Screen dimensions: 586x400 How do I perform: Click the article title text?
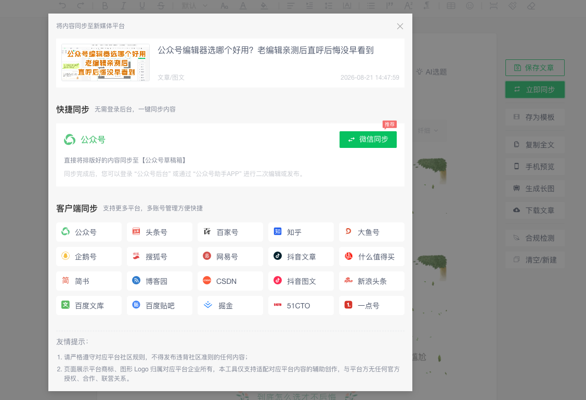tap(265, 50)
